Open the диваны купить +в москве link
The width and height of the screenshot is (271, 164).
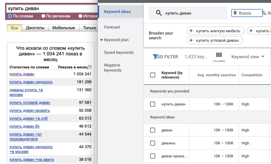click(x=26, y=92)
